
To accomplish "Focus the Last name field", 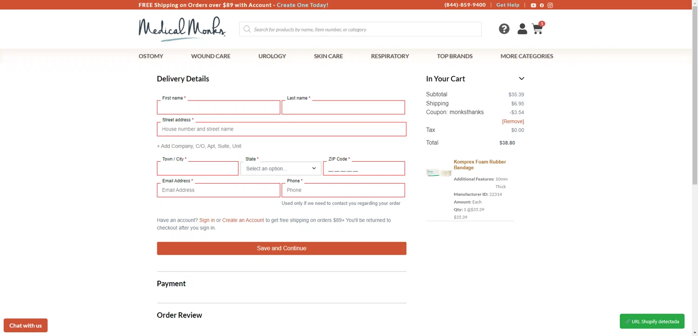I will 343,107.
